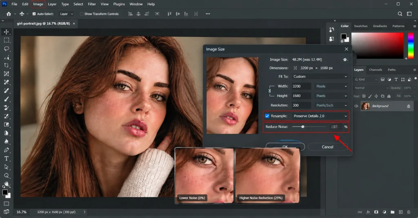Open the Width units Pixels dropdown
This screenshot has width=418, height=218.
331,86
